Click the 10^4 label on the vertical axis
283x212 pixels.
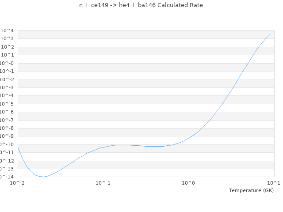(x=8, y=30)
